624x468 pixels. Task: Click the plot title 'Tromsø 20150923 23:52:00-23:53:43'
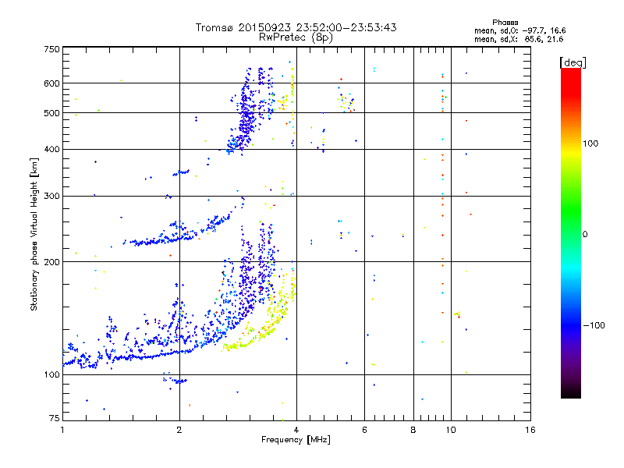coord(296,27)
